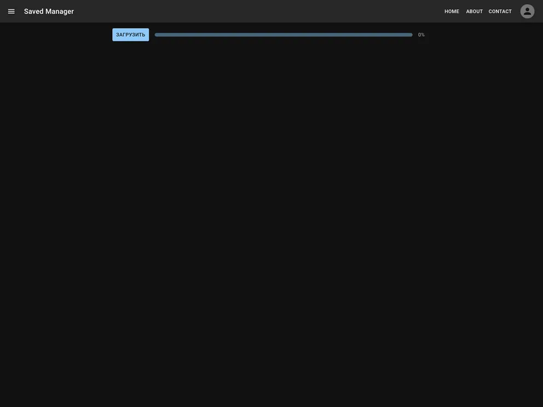The width and height of the screenshot is (543, 407).
Task: Click the Saved Manager title
Action: pyautogui.click(x=49, y=11)
